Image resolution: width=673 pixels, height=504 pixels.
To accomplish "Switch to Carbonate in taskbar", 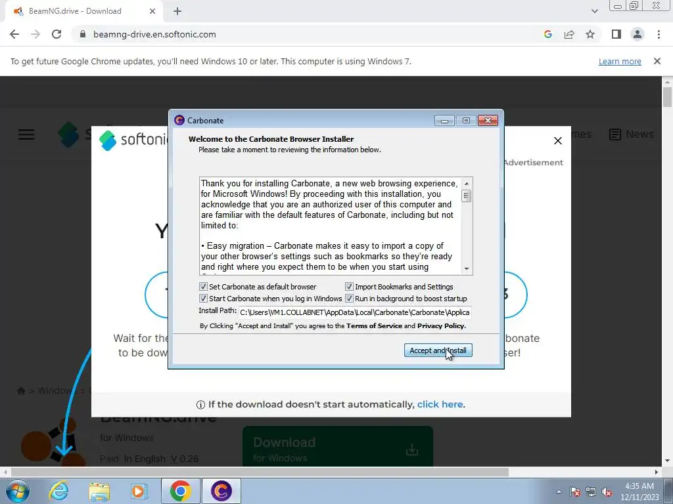I will 221,491.
